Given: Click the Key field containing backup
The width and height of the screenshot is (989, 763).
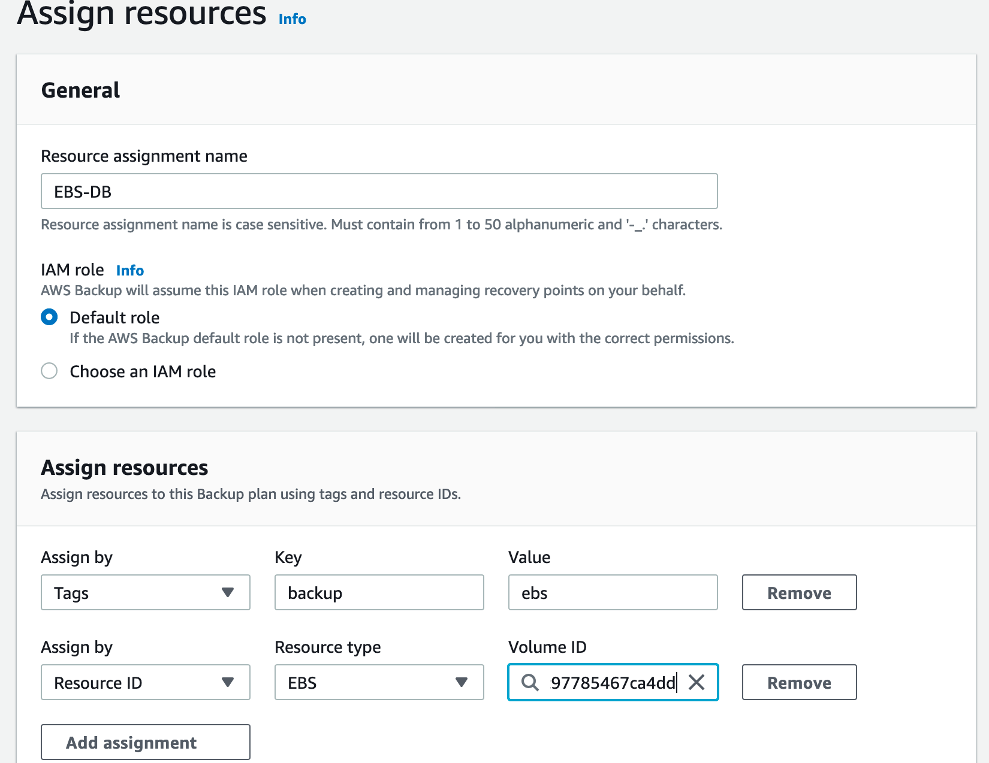Looking at the screenshot, I should (x=379, y=593).
